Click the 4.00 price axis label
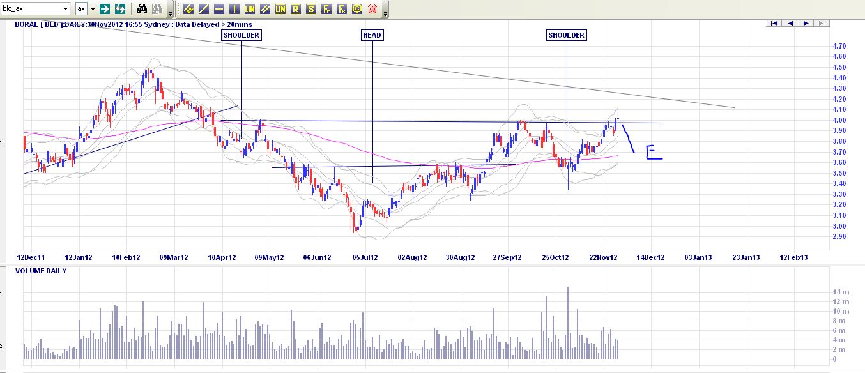This screenshot has width=865, height=373. coord(839,120)
